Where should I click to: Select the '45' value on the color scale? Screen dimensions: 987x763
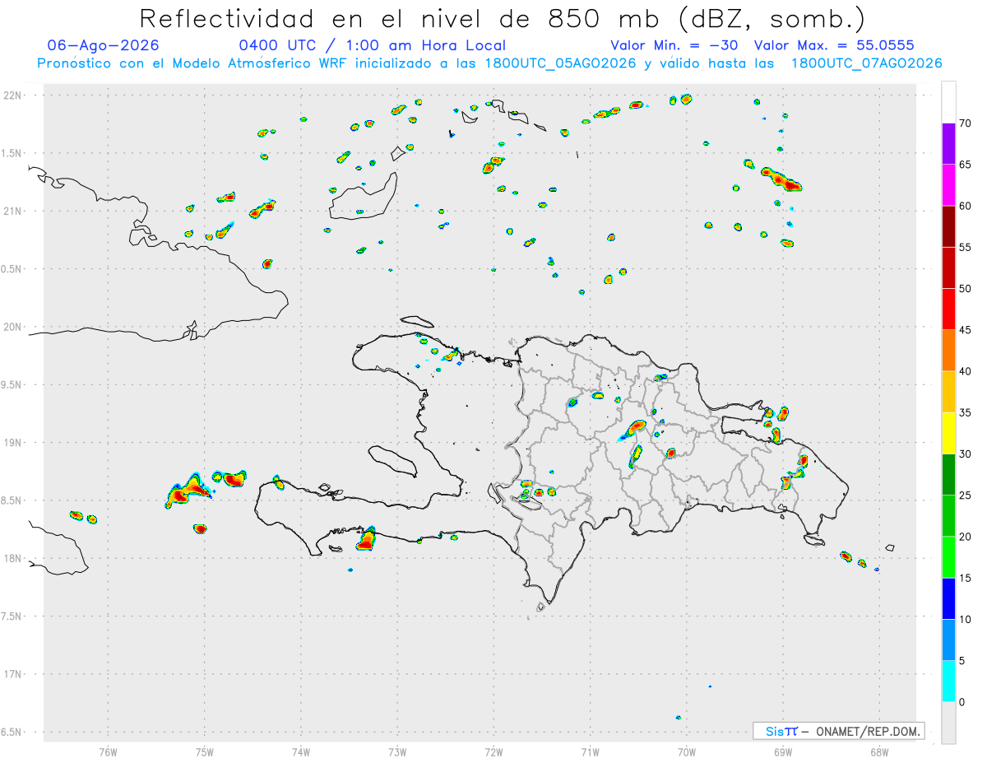[x=965, y=330]
